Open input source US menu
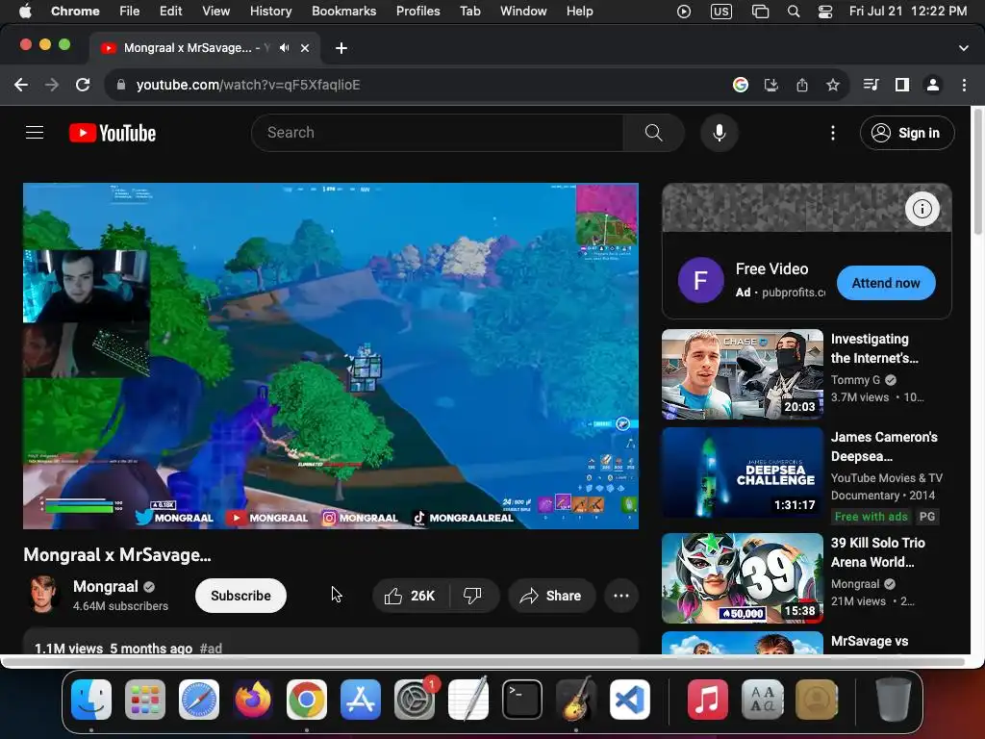 721,12
